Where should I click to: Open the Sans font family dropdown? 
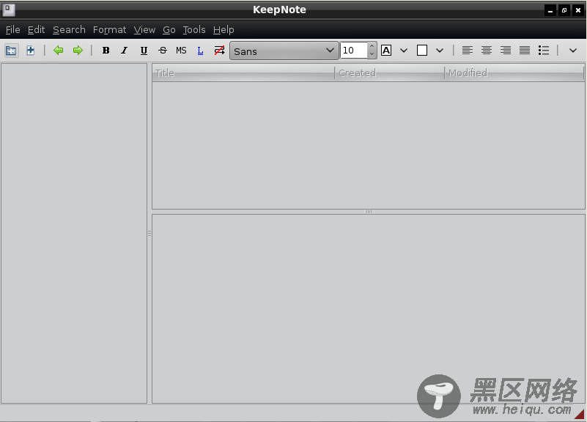(x=284, y=51)
